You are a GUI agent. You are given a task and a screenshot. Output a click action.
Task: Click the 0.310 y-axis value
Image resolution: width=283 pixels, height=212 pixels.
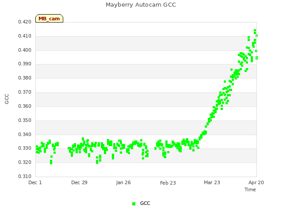pos(25,176)
